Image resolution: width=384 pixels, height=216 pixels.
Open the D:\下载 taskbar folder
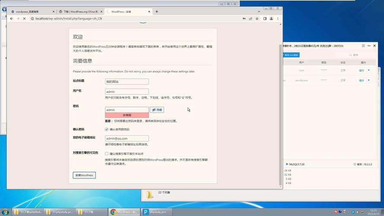point(92,212)
